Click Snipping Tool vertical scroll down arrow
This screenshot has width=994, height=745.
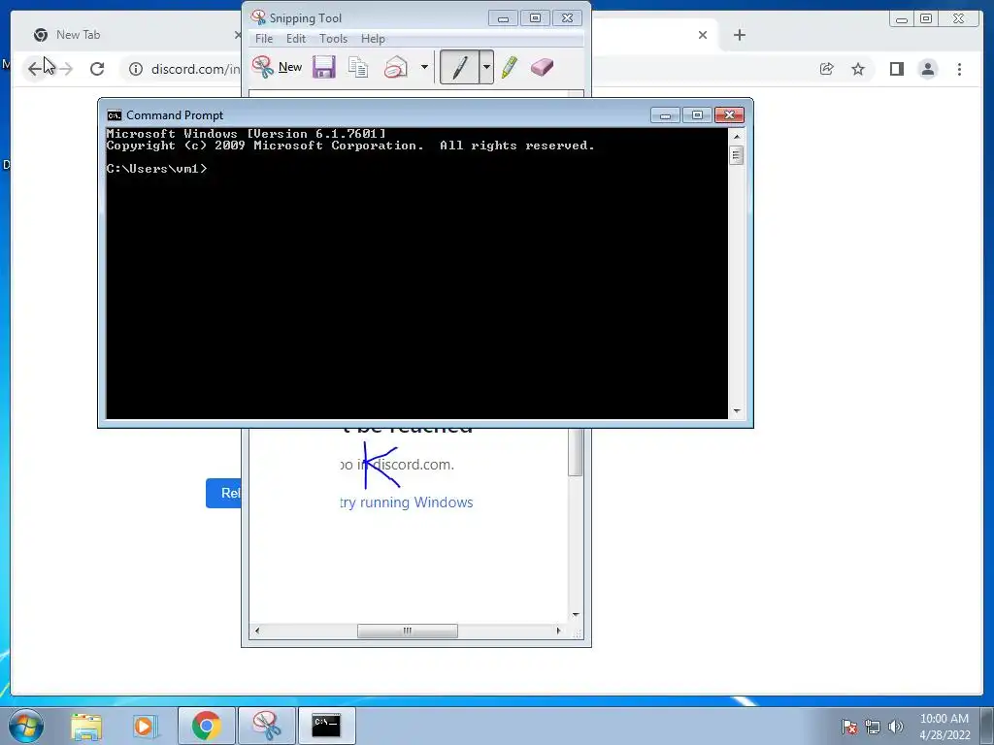coord(576,614)
